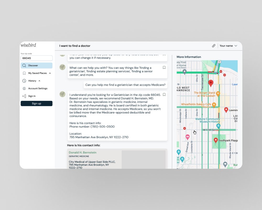Image resolution: width=262 pixels, height=210 pixels.
Task: Click the Account Settings profile icon
Action: 24,88
